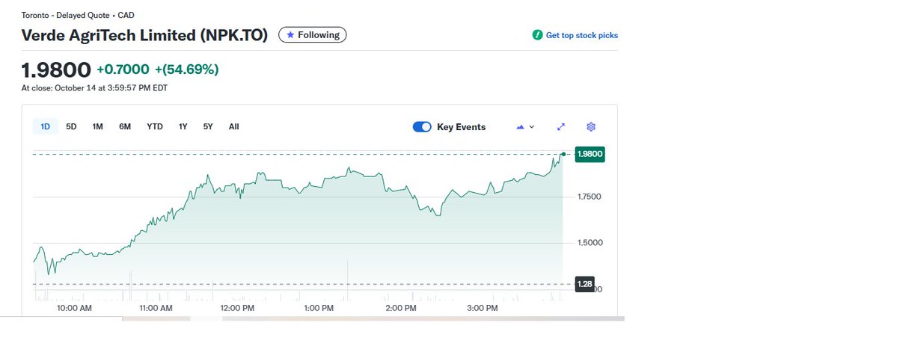The height and width of the screenshot is (361, 897).
Task: Show the YTD chart range
Action: click(x=154, y=127)
